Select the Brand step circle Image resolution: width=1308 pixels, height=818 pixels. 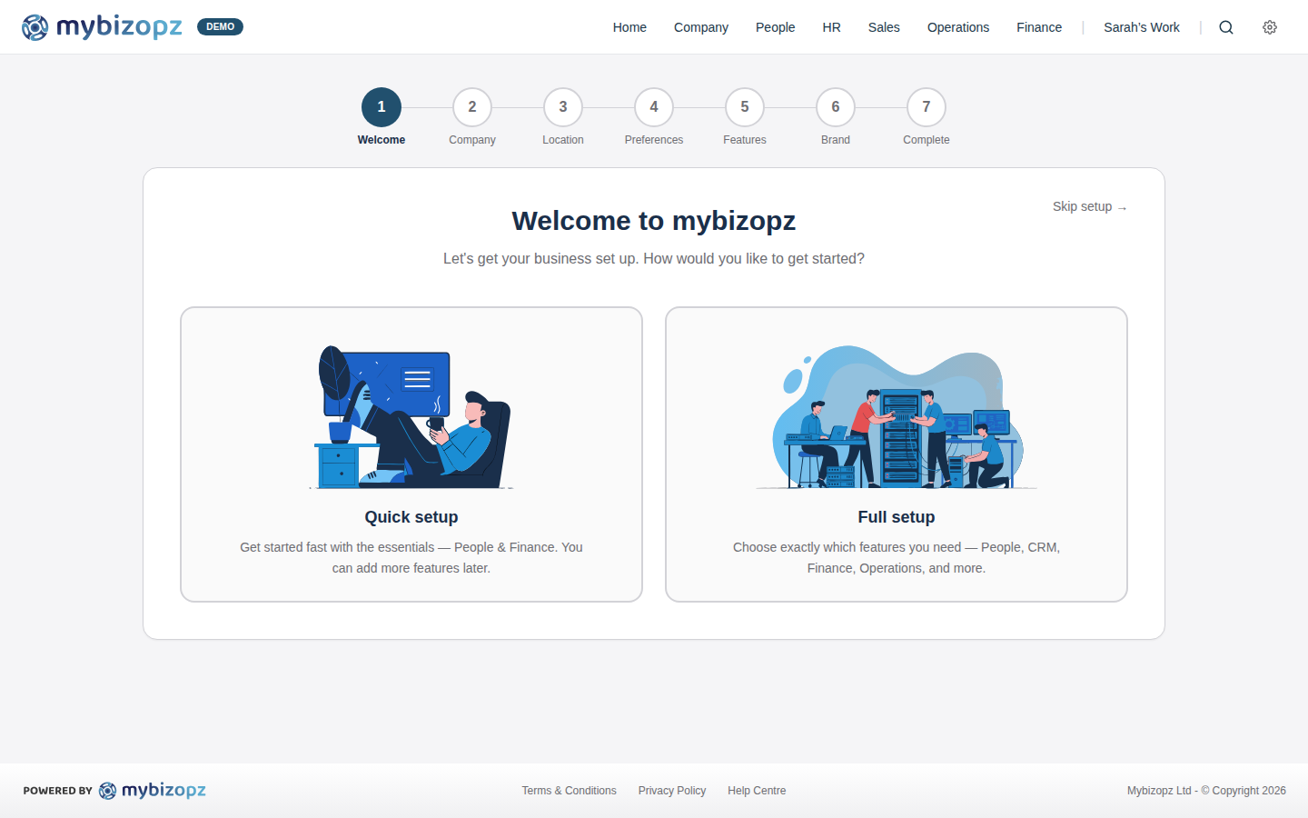pos(836,106)
